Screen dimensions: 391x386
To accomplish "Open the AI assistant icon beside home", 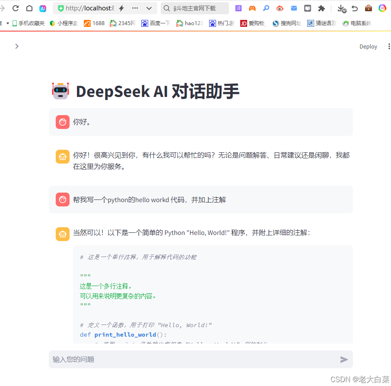I will click(43, 9).
